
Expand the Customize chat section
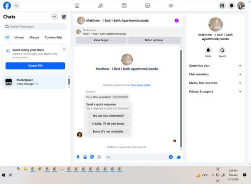[215, 66]
